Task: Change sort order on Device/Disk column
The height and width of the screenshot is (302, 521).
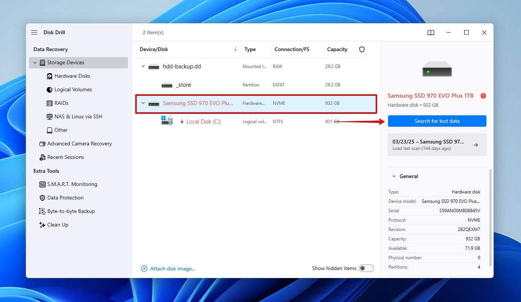Action: 236,49
